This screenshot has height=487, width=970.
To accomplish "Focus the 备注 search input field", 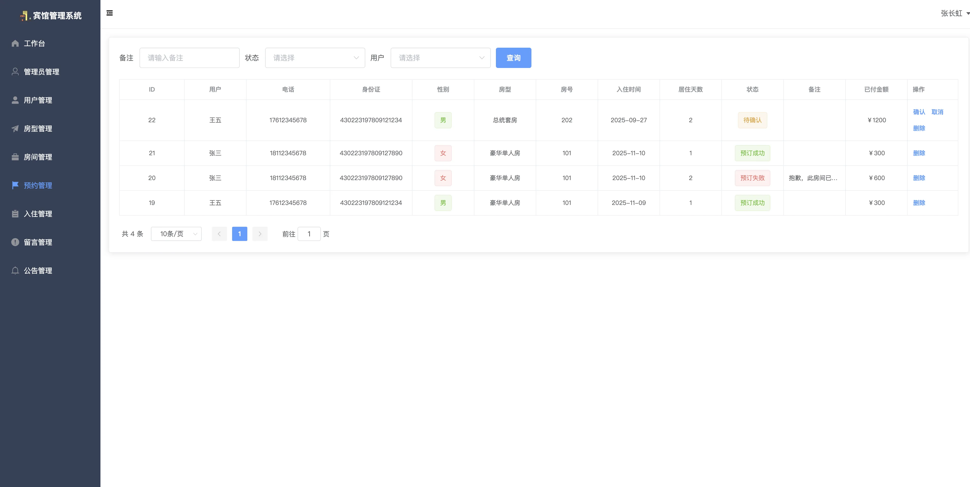I will point(189,58).
